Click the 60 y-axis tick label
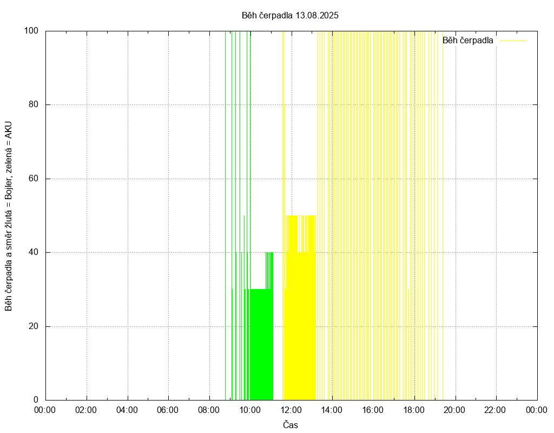554x433 pixels. click(34, 179)
